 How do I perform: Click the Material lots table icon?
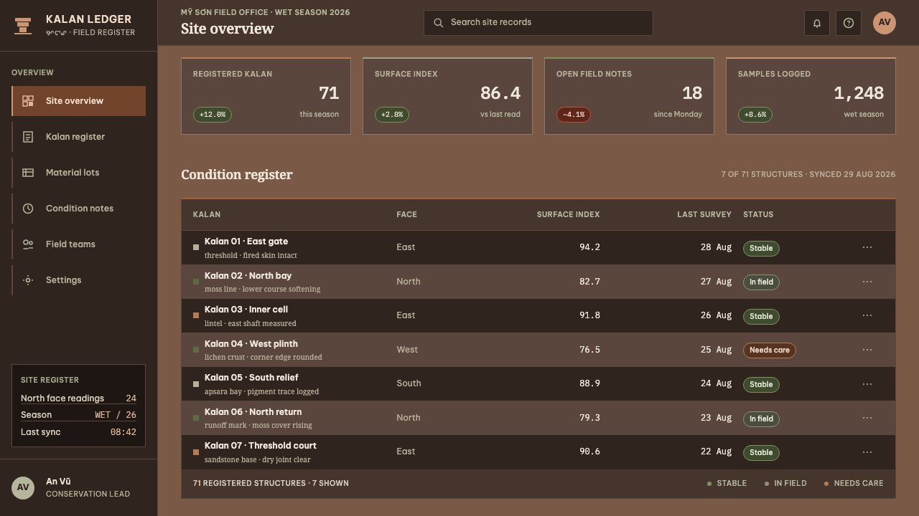tap(28, 173)
